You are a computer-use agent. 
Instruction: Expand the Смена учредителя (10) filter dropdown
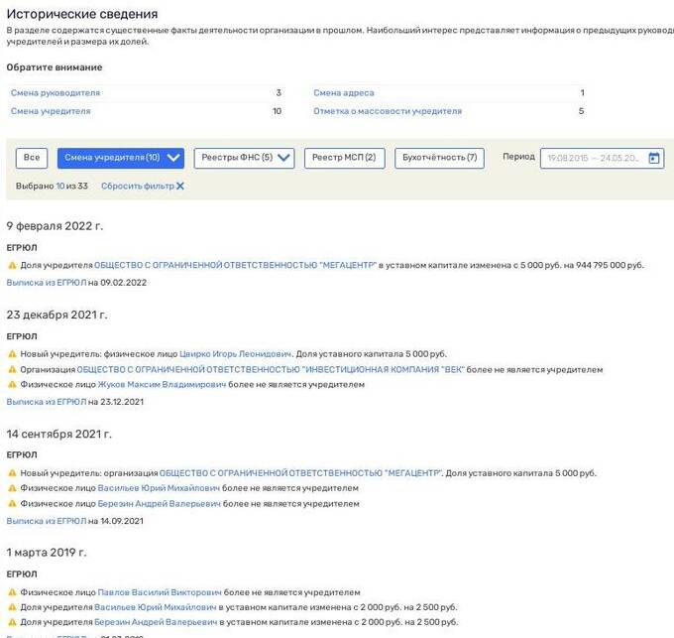174,158
